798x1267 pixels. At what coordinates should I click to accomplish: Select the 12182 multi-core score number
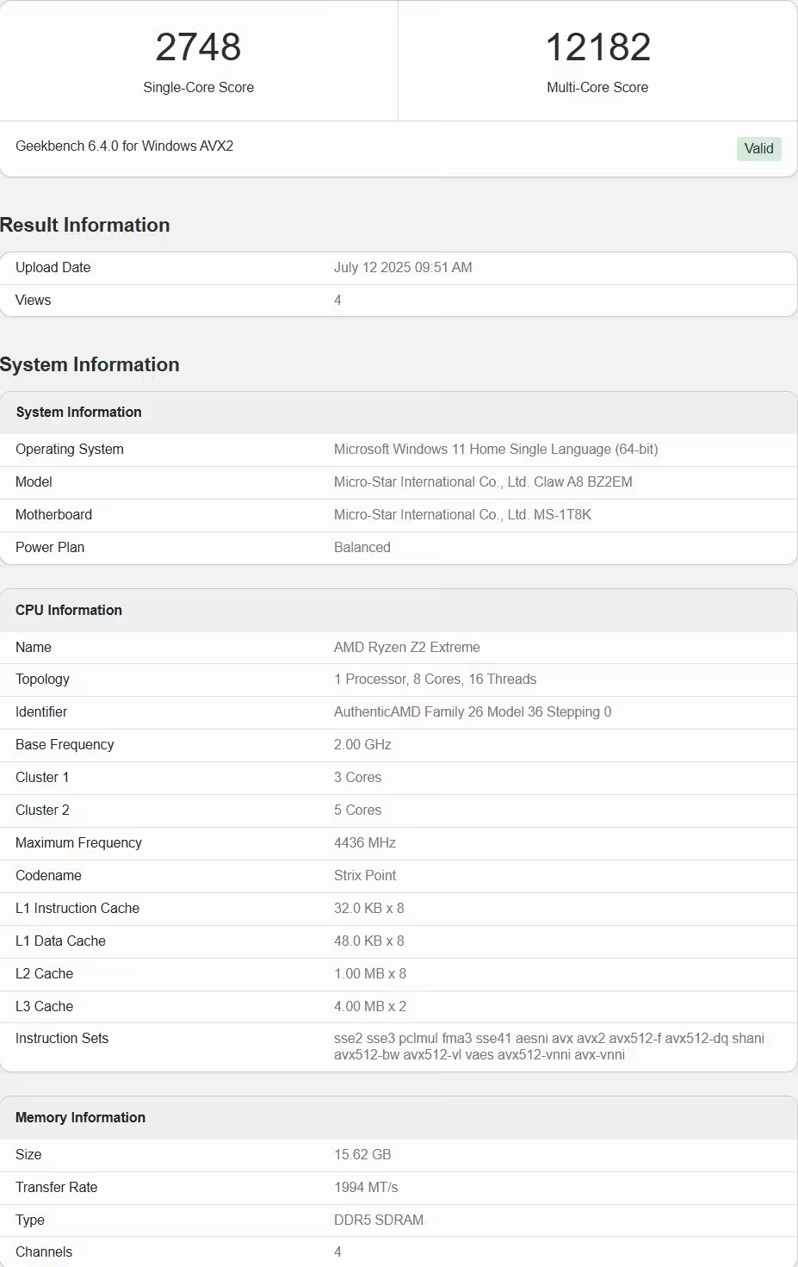pos(598,47)
